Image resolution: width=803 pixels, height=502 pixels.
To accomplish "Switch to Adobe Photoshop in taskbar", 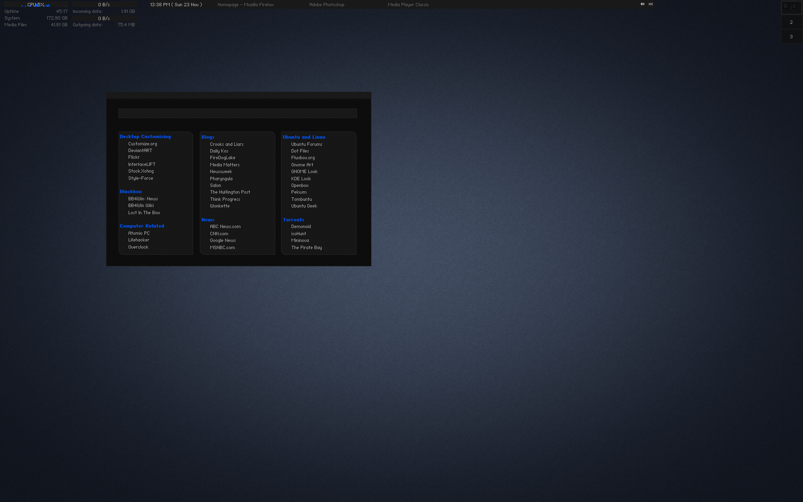I will pyautogui.click(x=326, y=5).
